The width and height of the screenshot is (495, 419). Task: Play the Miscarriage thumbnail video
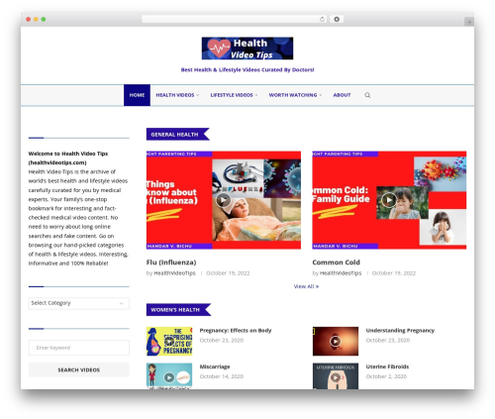169,377
